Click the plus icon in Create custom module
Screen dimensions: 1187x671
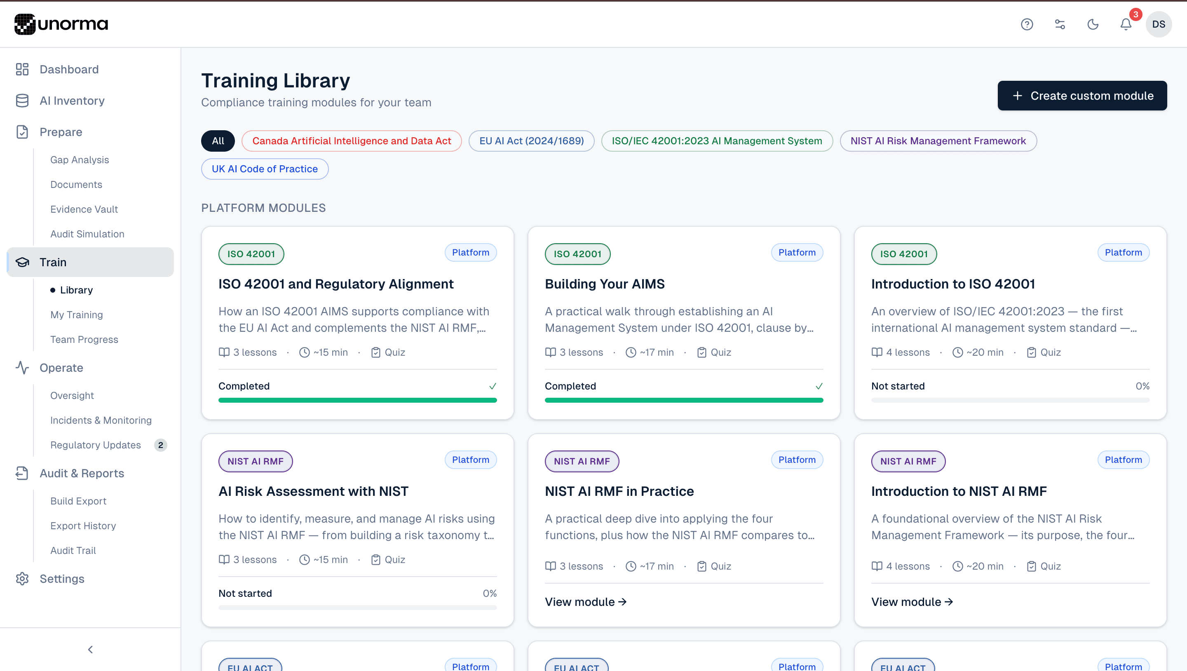pyautogui.click(x=1018, y=96)
